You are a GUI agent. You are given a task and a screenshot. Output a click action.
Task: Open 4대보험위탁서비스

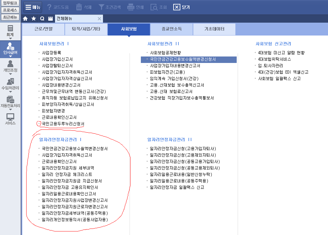[x=275, y=59]
